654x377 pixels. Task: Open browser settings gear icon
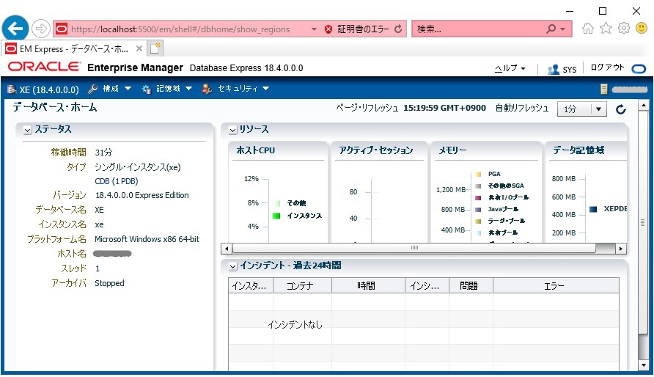[x=624, y=29]
